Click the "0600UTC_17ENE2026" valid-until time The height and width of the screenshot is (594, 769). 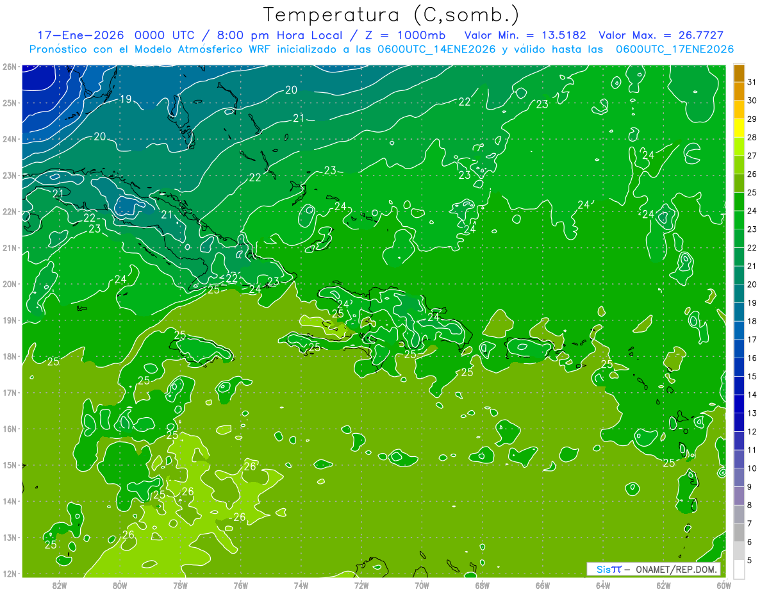[x=675, y=49]
